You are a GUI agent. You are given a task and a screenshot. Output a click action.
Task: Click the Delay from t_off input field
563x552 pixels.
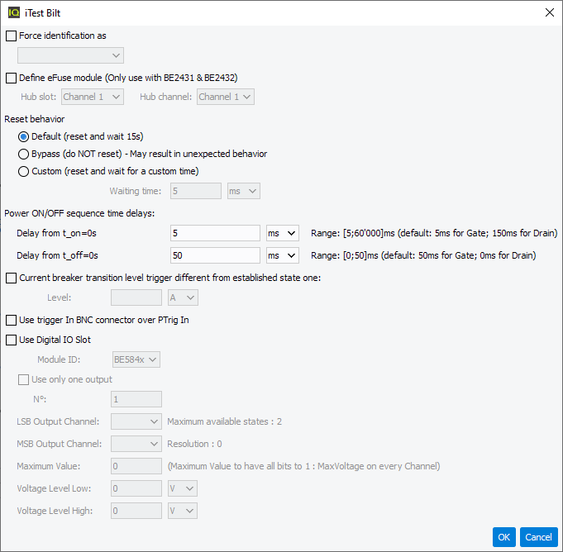coord(215,255)
